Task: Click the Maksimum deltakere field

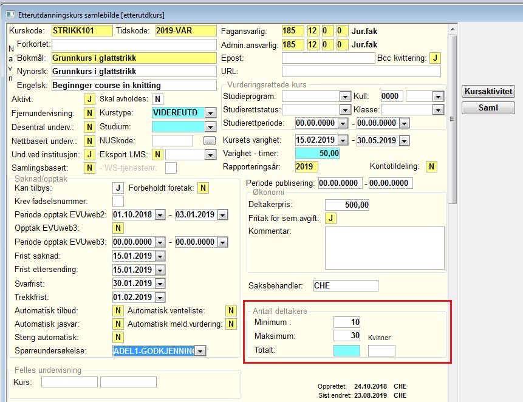Action: (x=347, y=336)
